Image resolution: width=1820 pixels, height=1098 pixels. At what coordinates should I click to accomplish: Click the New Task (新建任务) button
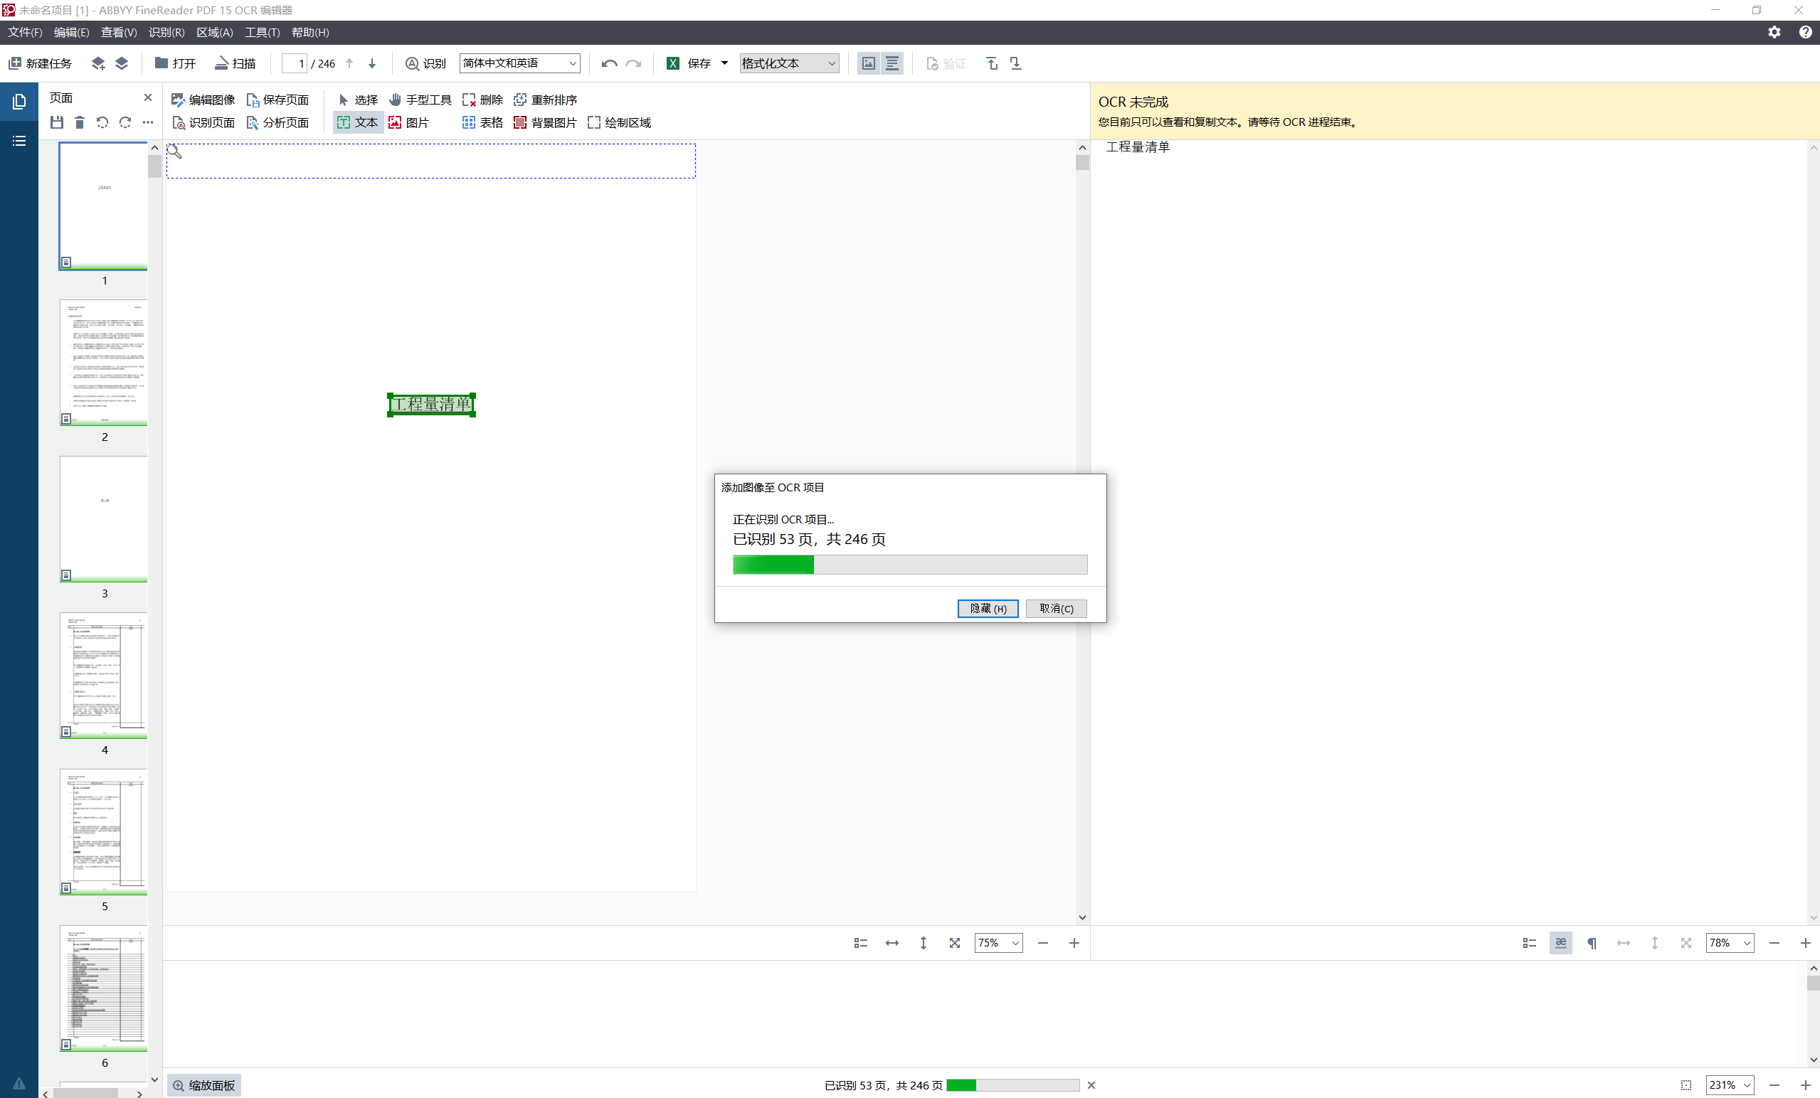click(x=41, y=63)
